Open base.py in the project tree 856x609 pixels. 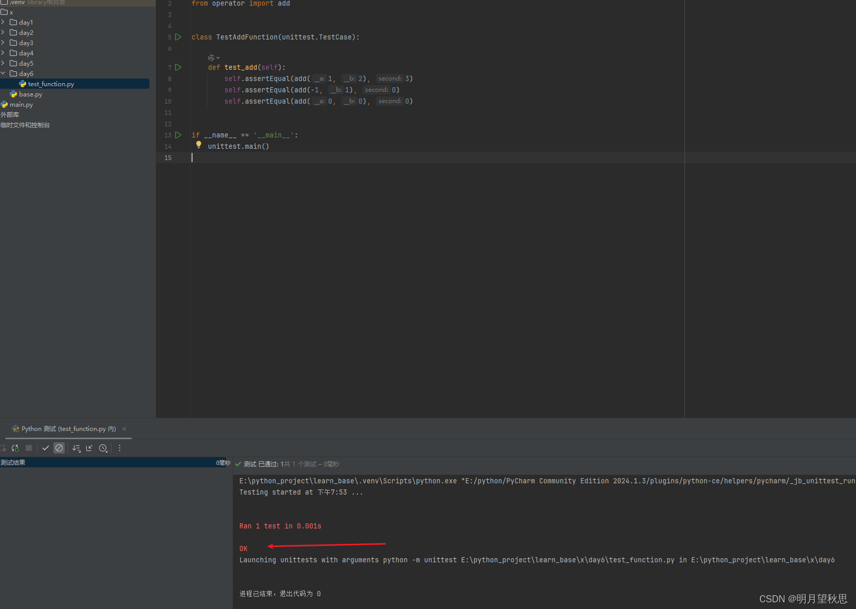tap(30, 94)
